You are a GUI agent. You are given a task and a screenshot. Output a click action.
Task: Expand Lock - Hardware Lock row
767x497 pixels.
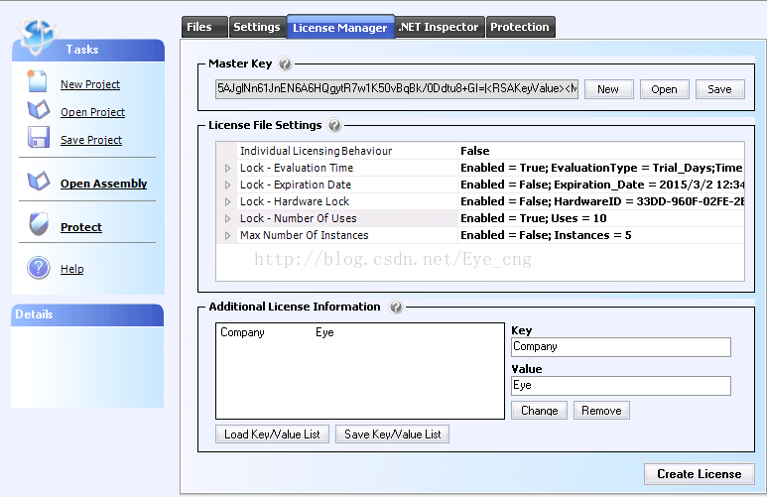pos(227,202)
